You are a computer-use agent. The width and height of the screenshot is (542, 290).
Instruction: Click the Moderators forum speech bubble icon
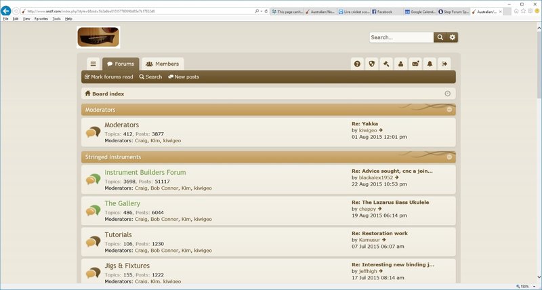(x=93, y=132)
